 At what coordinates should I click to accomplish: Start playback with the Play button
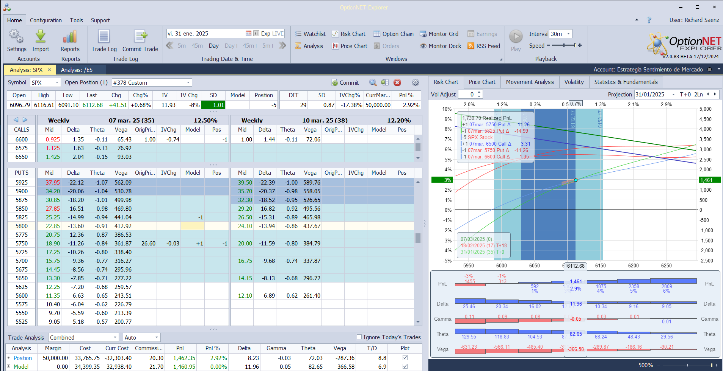coord(516,41)
